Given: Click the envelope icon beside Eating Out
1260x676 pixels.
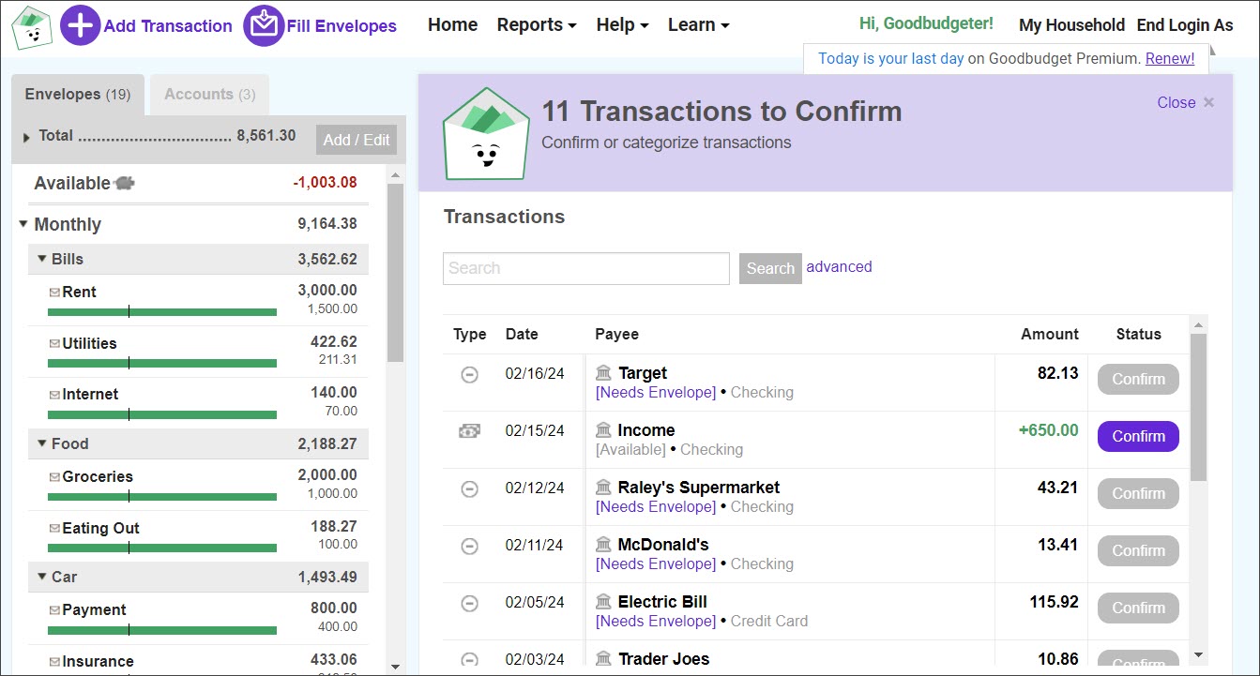Looking at the screenshot, I should (54, 529).
